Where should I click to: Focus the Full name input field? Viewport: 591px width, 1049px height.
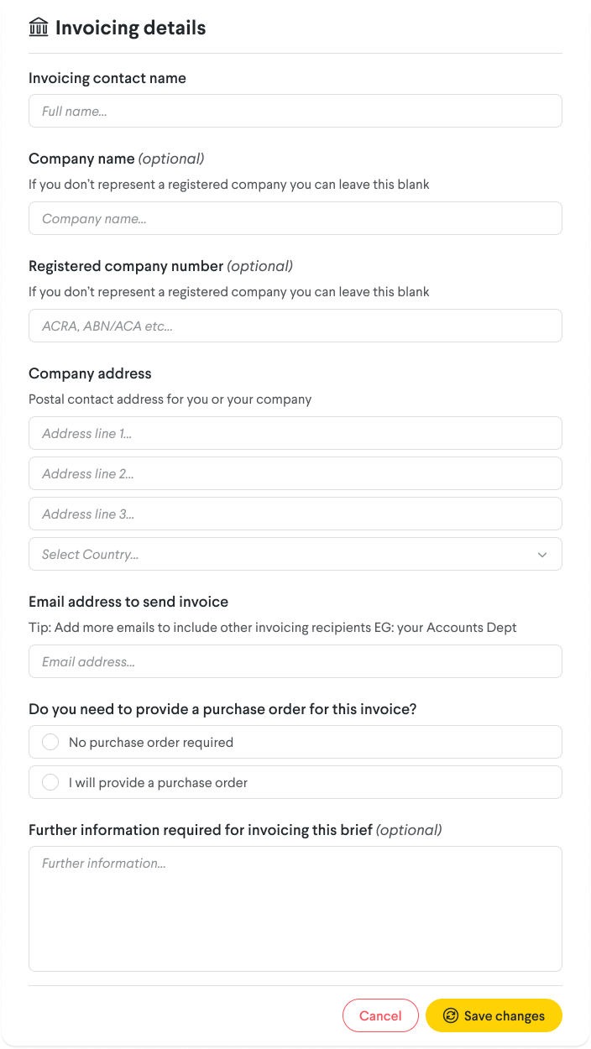295,111
